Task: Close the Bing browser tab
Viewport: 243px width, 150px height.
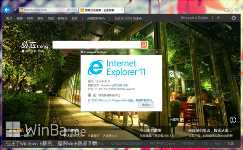Action: [122, 11]
